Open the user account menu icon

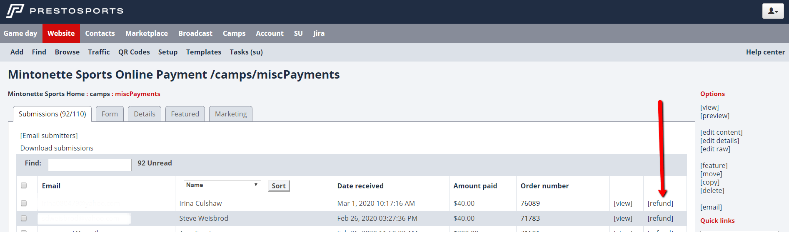click(x=773, y=11)
